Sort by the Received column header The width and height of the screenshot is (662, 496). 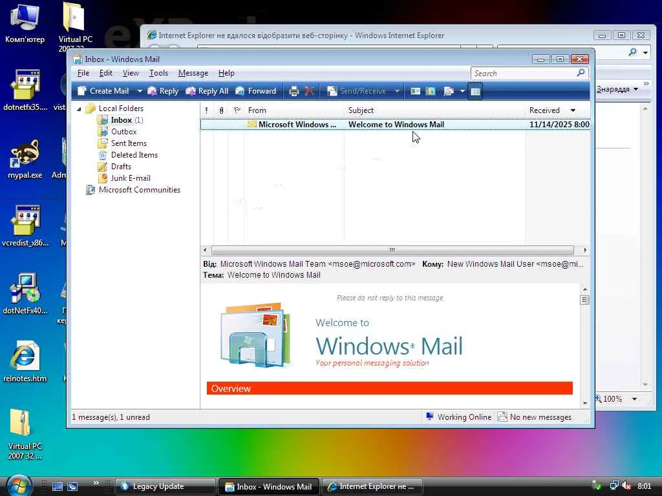pyautogui.click(x=557, y=110)
